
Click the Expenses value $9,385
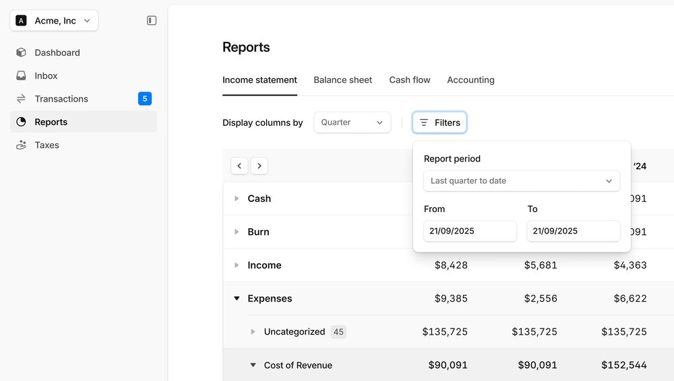click(x=451, y=298)
